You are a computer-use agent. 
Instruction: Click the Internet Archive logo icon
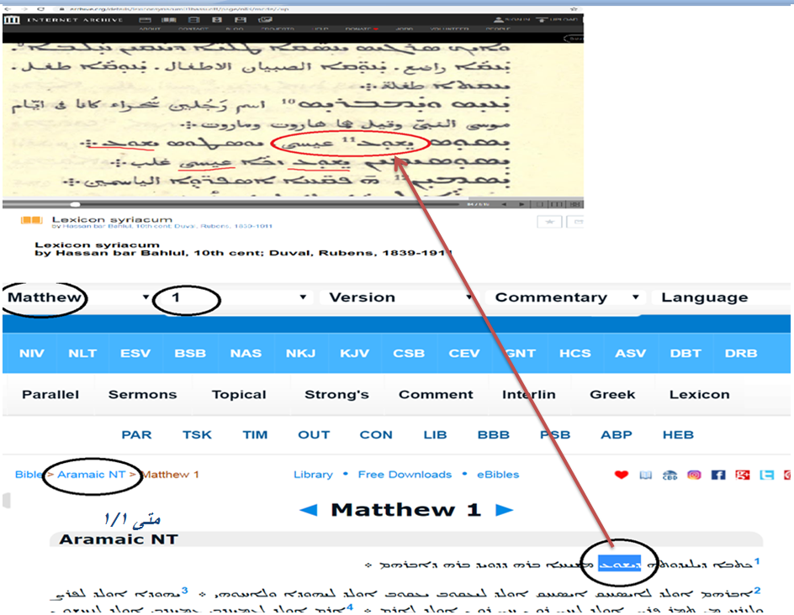coord(12,19)
